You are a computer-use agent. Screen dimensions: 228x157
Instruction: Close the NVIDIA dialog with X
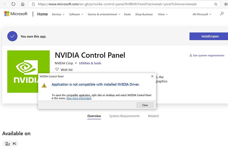click(x=152, y=76)
